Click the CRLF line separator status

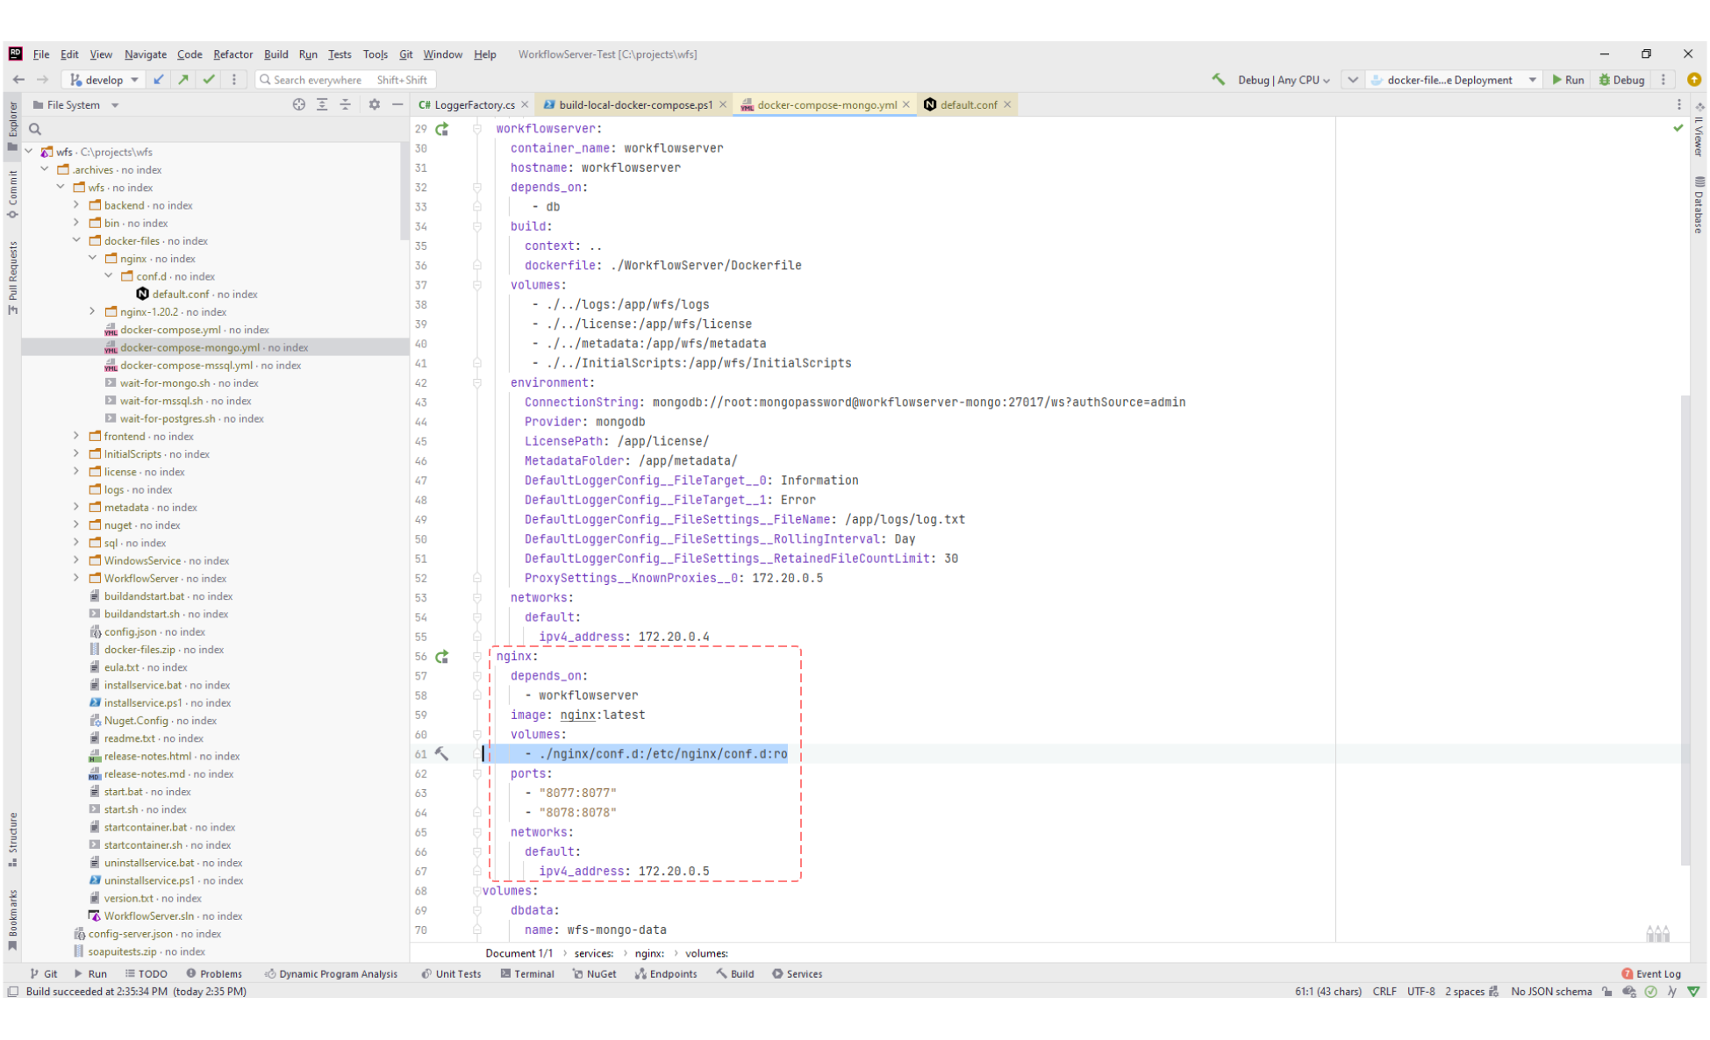(1384, 992)
